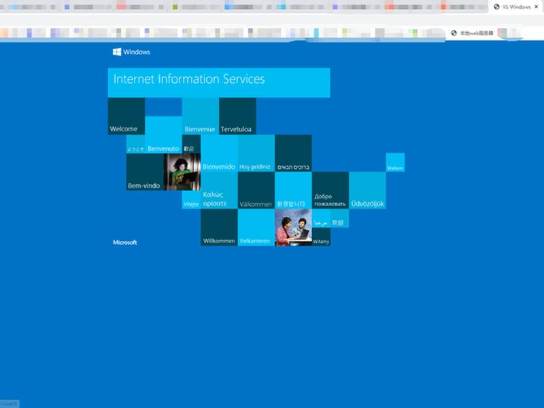
Task: Select the Üdvözöljük tile
Action: [x=367, y=190]
